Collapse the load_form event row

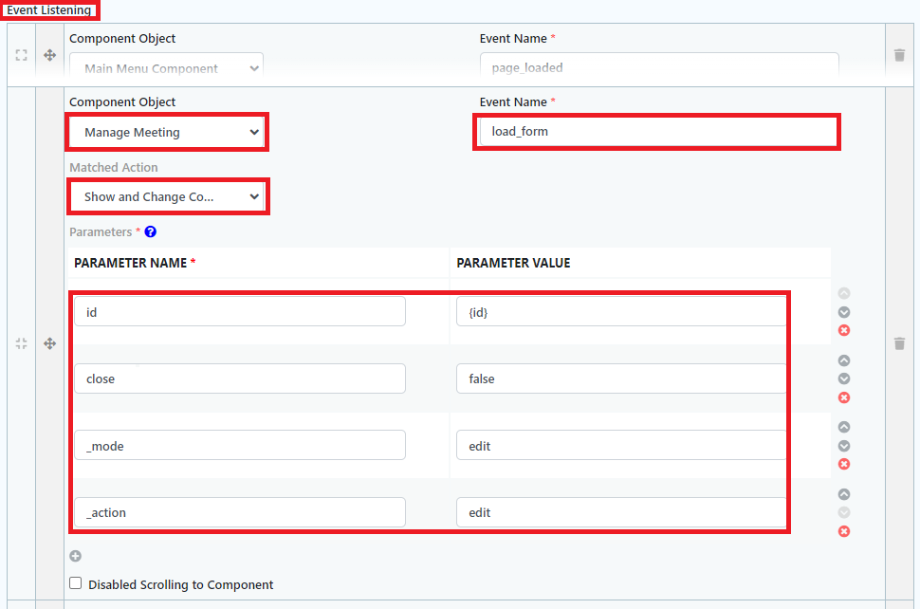click(x=21, y=343)
